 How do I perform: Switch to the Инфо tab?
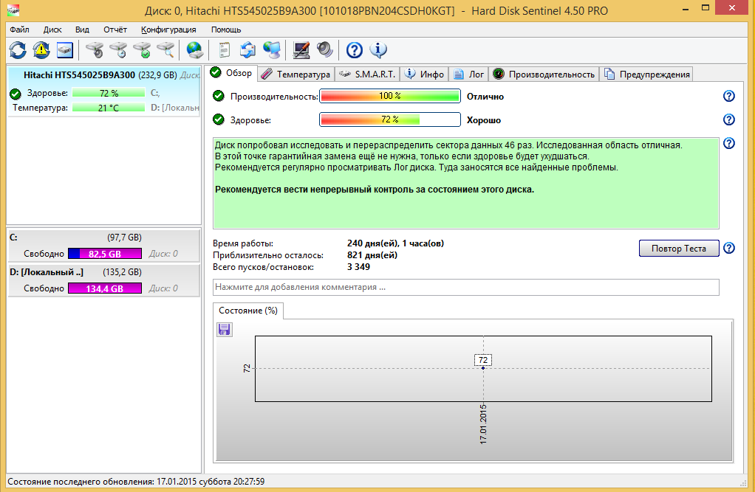pyautogui.click(x=425, y=75)
